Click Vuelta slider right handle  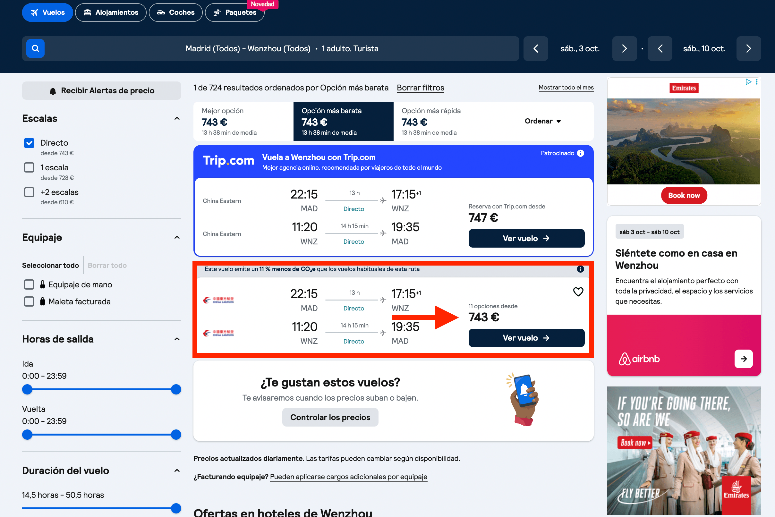[x=176, y=435]
